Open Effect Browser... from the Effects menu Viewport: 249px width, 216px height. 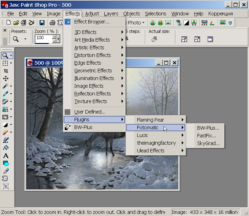[92, 22]
